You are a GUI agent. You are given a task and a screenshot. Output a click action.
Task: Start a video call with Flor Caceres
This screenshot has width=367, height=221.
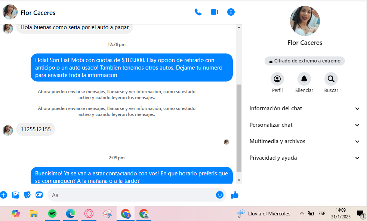(215, 12)
